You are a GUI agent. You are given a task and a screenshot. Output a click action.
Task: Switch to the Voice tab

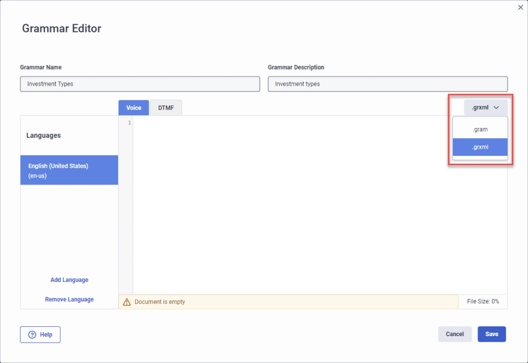click(x=133, y=107)
